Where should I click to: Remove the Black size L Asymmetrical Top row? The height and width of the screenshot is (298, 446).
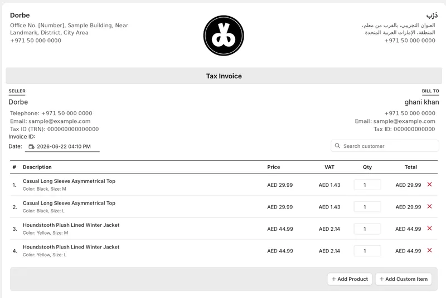tap(429, 206)
